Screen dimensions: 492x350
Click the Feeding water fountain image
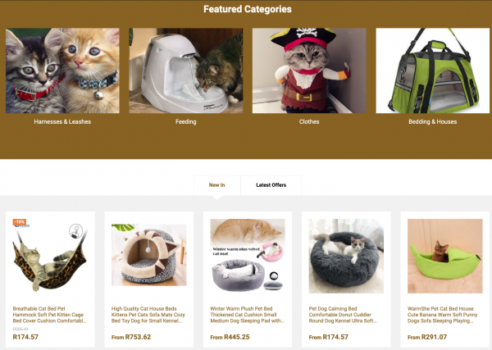[x=186, y=70]
